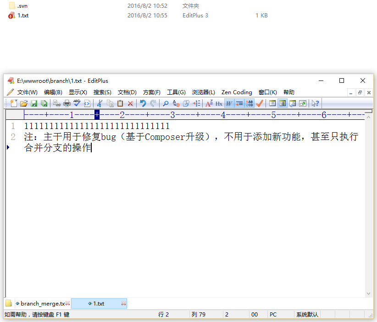This screenshot has height=322, width=377.
Task: Click 系统默认 encoding in status bar
Action: pyautogui.click(x=307, y=314)
